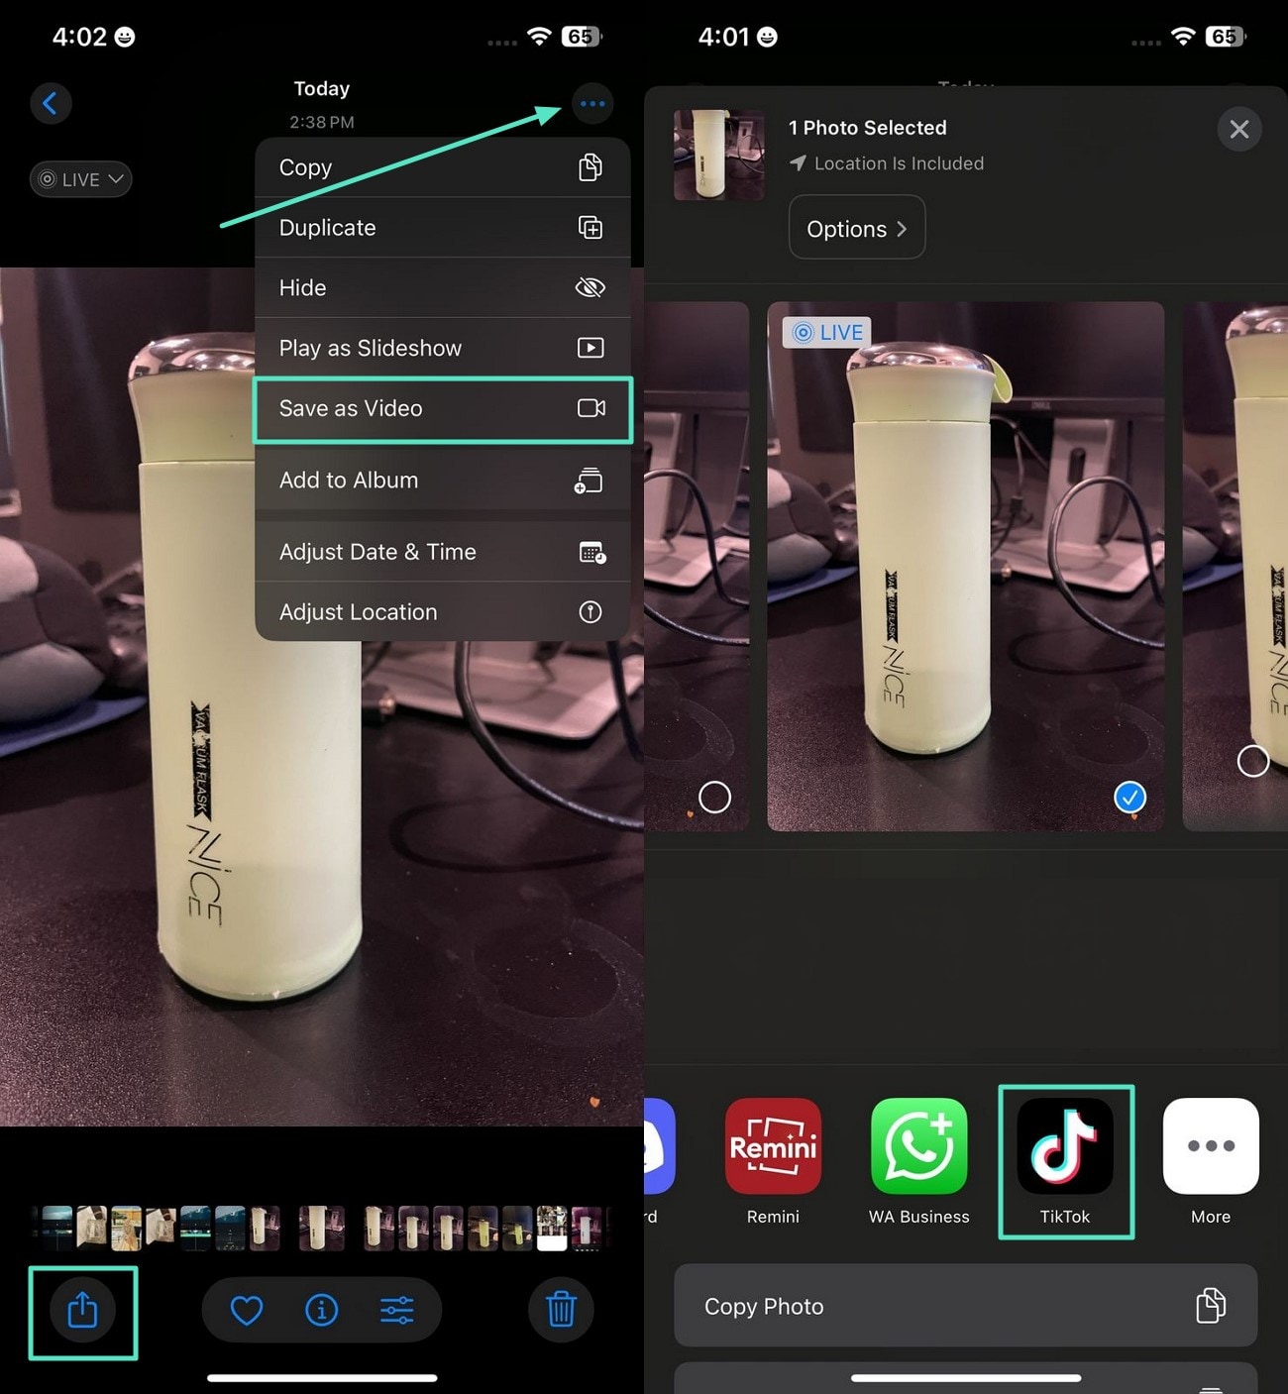Choose Save as Video option
Screen dimensions: 1288x1394
(442, 408)
